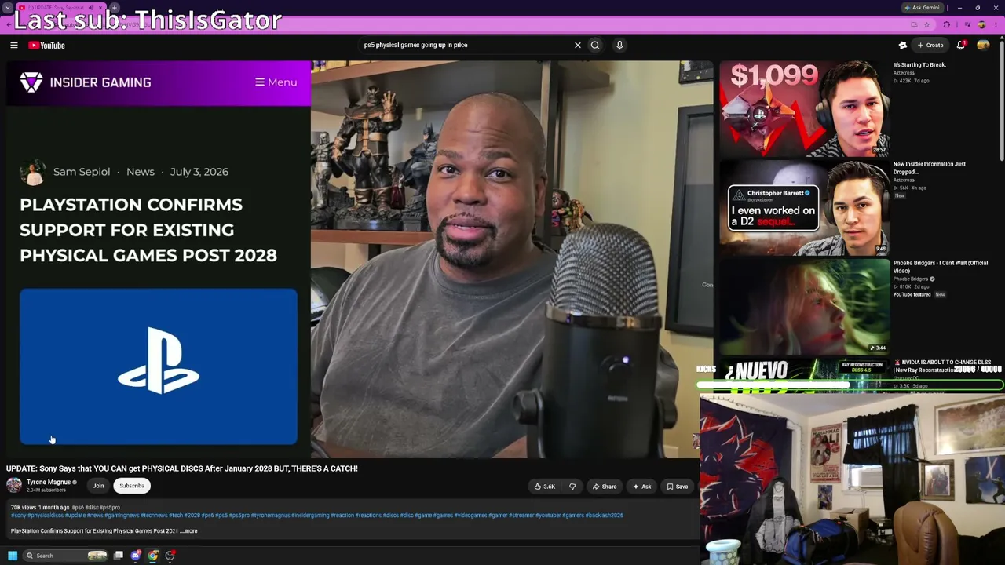
Task: Expand the description with ...more
Action: pyautogui.click(x=189, y=531)
